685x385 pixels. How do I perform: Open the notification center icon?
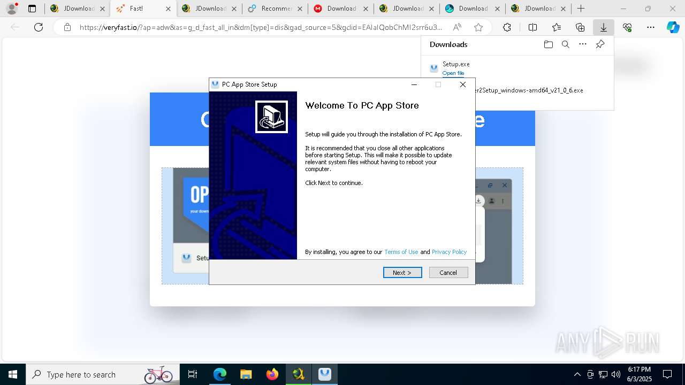(667, 374)
